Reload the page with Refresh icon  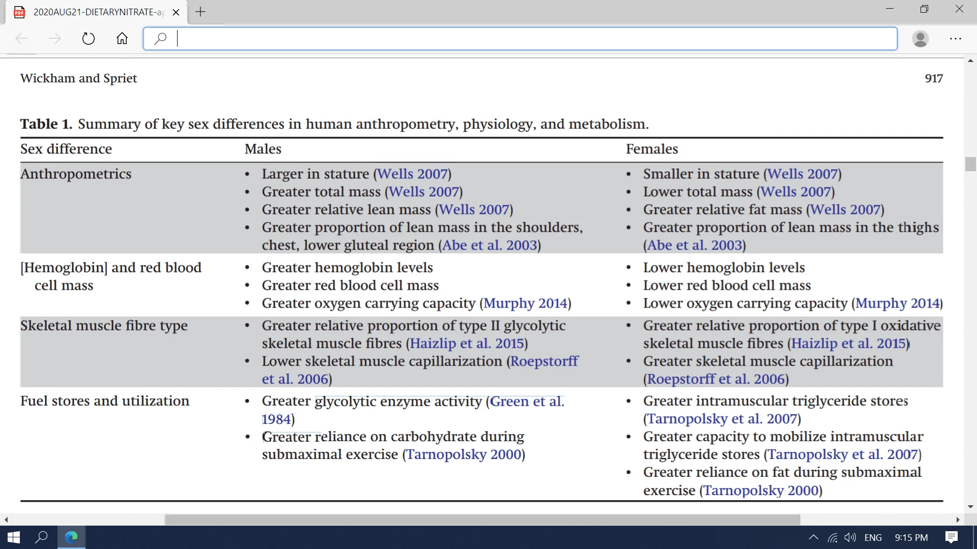click(x=89, y=39)
